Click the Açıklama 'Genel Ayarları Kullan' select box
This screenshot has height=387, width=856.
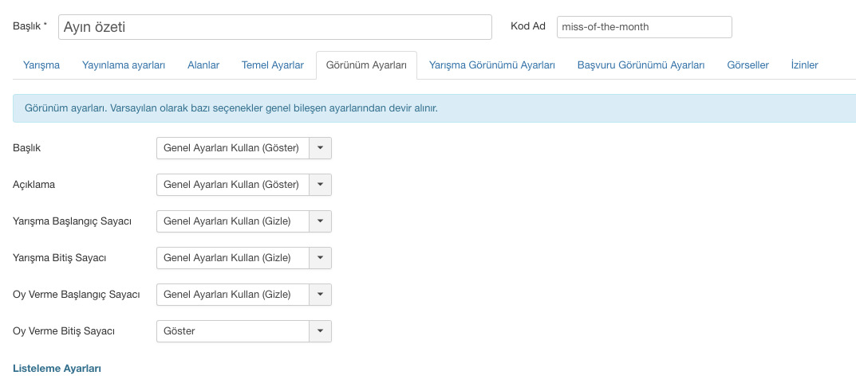click(x=232, y=185)
